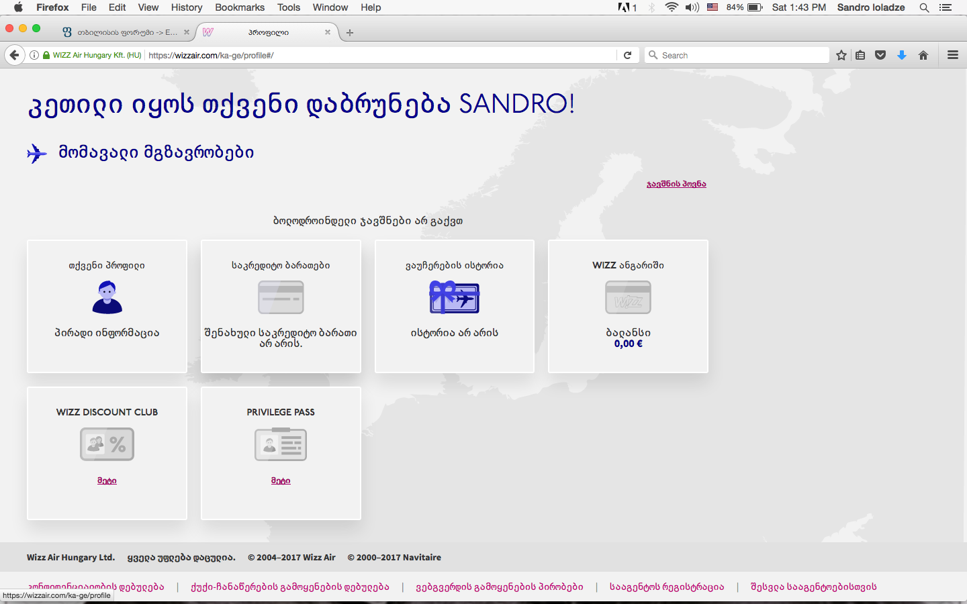This screenshot has height=604, width=967.
Task: Open the History menu
Action: click(186, 7)
